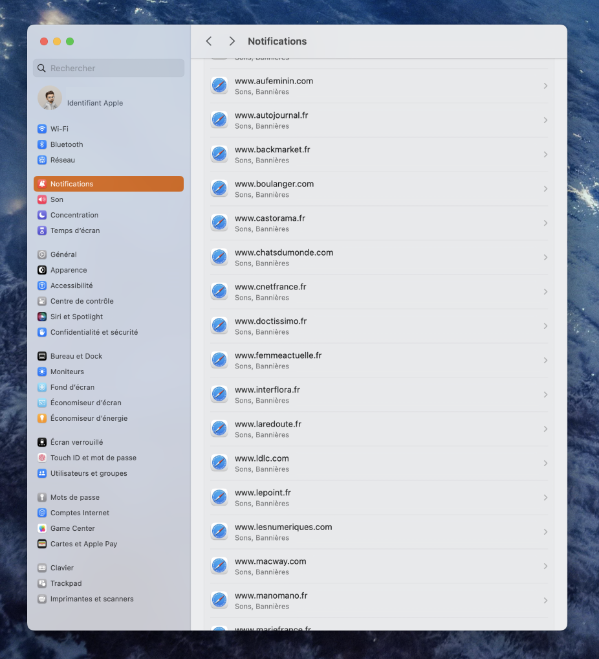Expand www.autojournal.fr row chevron

click(545, 120)
